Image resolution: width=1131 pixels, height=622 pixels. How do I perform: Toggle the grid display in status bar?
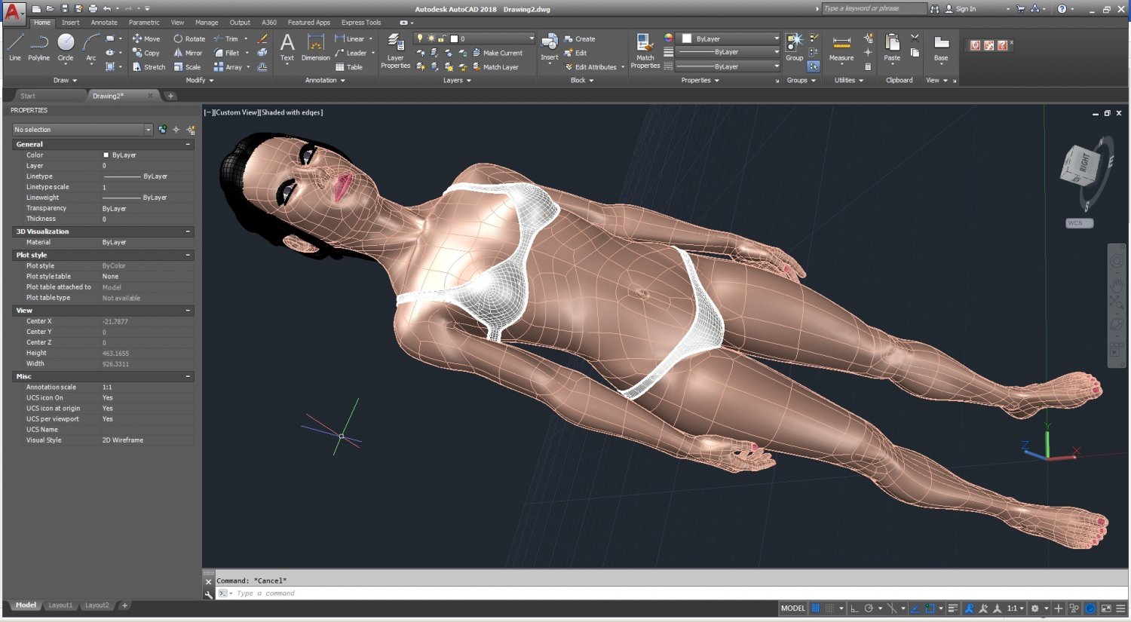(816, 608)
